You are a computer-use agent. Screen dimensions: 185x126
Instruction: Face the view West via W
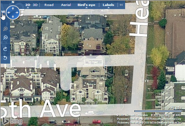tap(3, 12)
